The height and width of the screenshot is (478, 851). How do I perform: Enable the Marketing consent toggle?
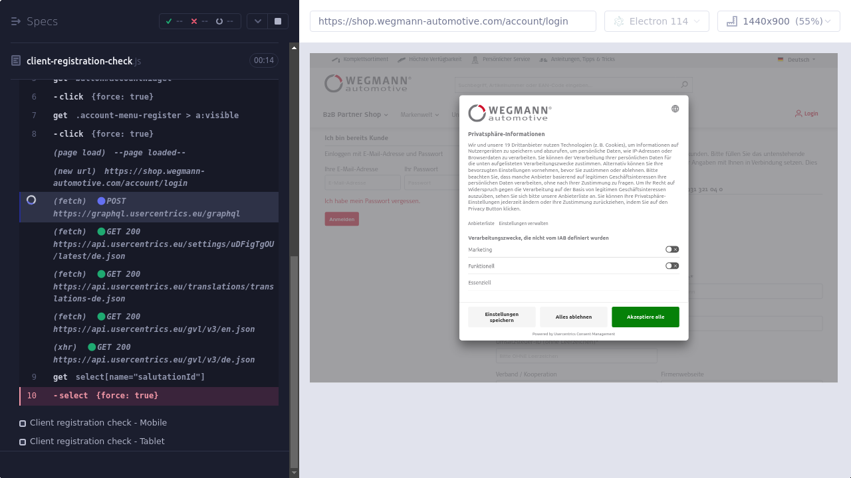tap(672, 250)
